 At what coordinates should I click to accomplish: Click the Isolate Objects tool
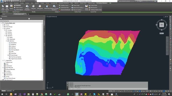tap(19, 10)
